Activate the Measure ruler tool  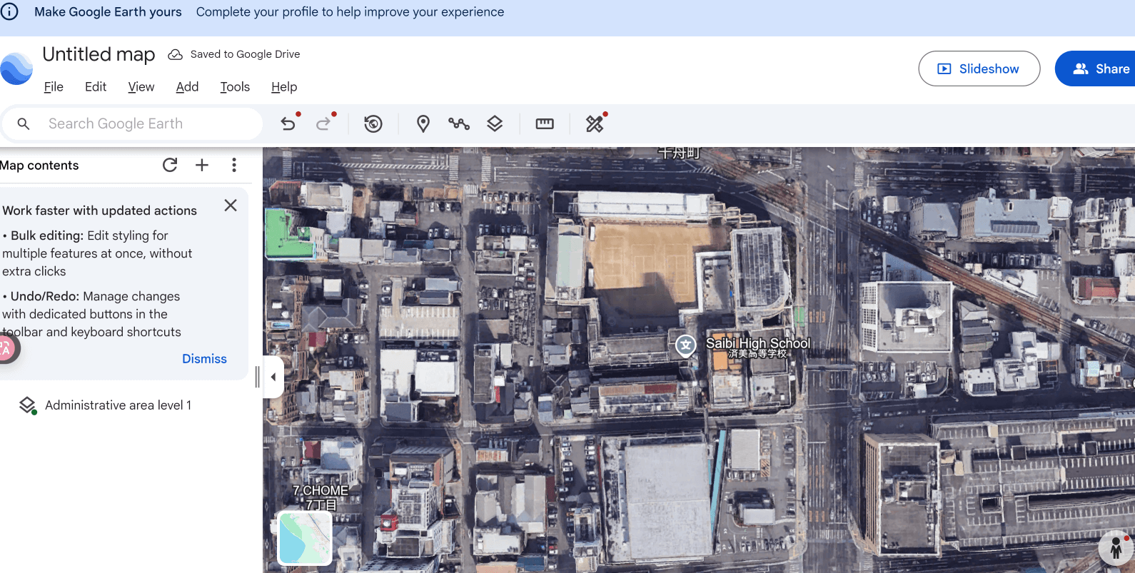coord(545,124)
